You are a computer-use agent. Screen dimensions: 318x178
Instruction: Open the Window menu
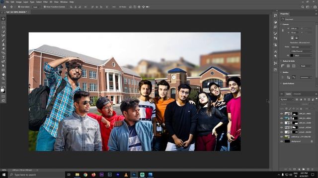click(x=64, y=2)
